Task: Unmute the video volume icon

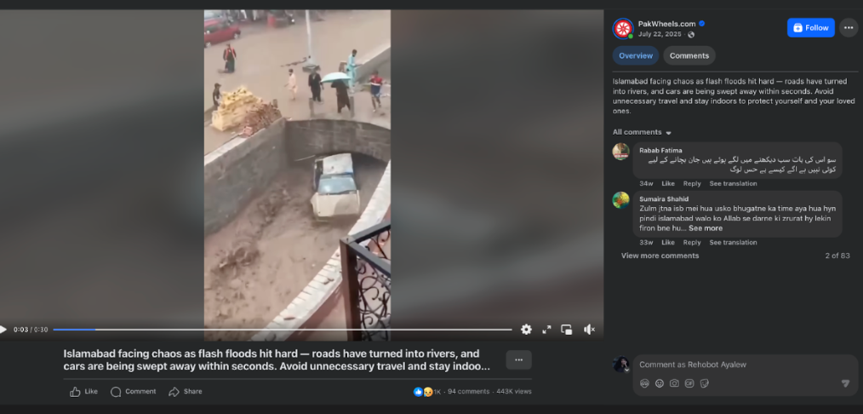Action: 590,329
